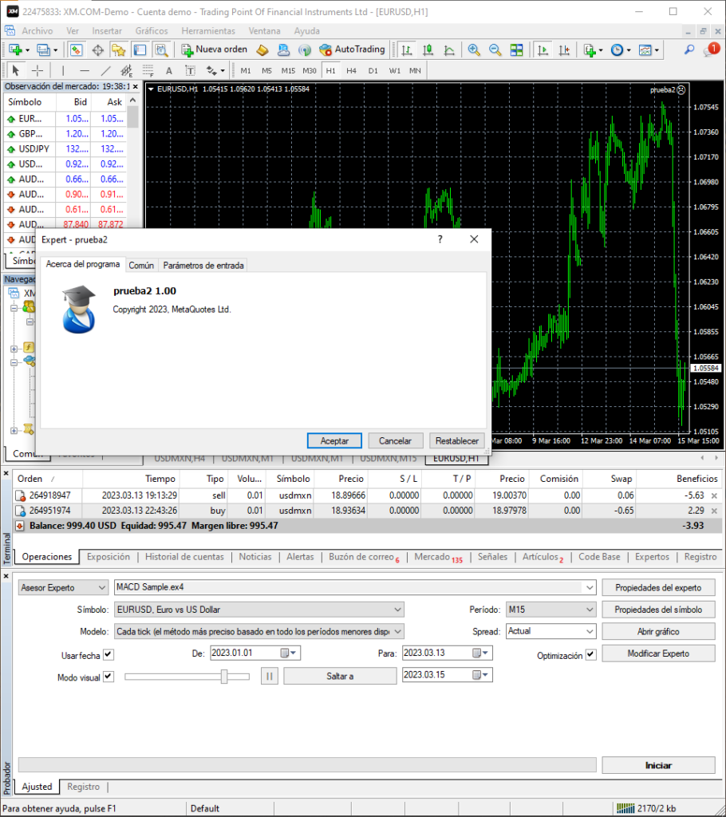Click Aceptar in the Expert dialog
This screenshot has width=726, height=817.
click(x=334, y=440)
